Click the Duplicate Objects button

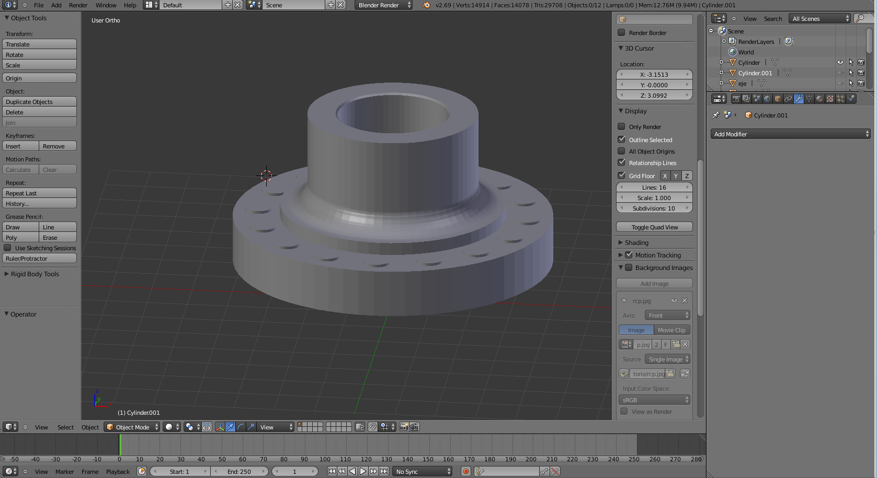click(40, 102)
